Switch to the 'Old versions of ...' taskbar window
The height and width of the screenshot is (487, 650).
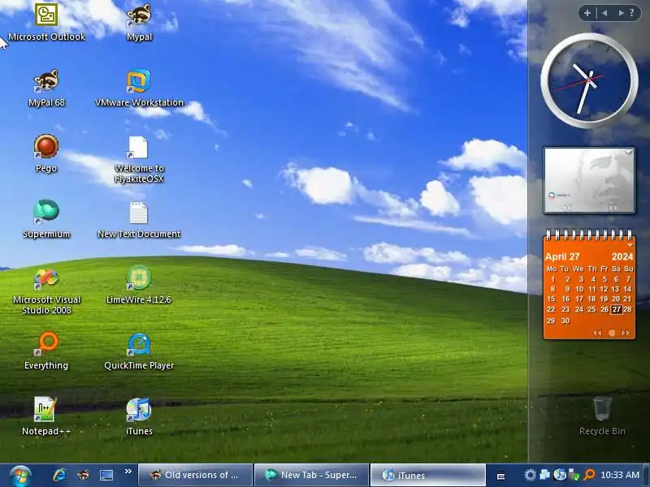tap(195, 475)
